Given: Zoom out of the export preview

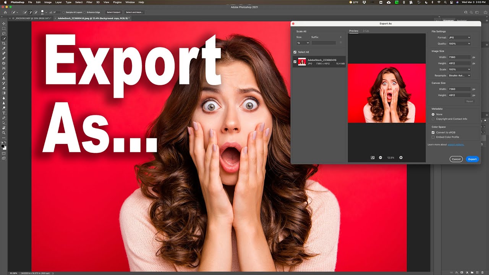Looking at the screenshot, I should tap(381, 158).
